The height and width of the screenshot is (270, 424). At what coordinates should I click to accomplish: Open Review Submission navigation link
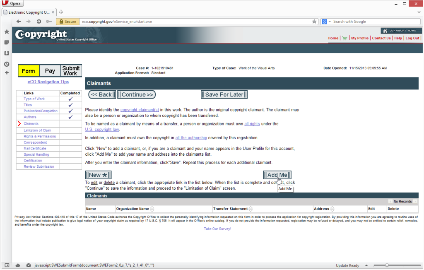39,166
